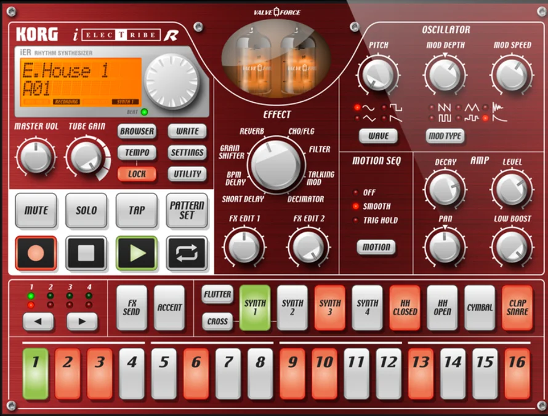Click the Effect type selector knob

pyautogui.click(x=276, y=165)
